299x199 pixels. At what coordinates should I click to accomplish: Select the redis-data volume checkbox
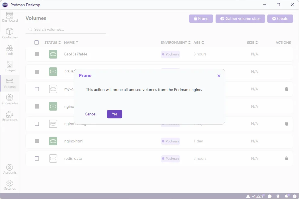pos(37,158)
